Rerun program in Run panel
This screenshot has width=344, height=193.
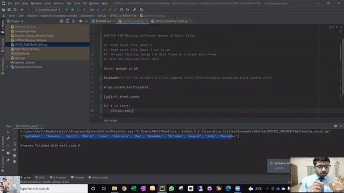(x=8, y=132)
